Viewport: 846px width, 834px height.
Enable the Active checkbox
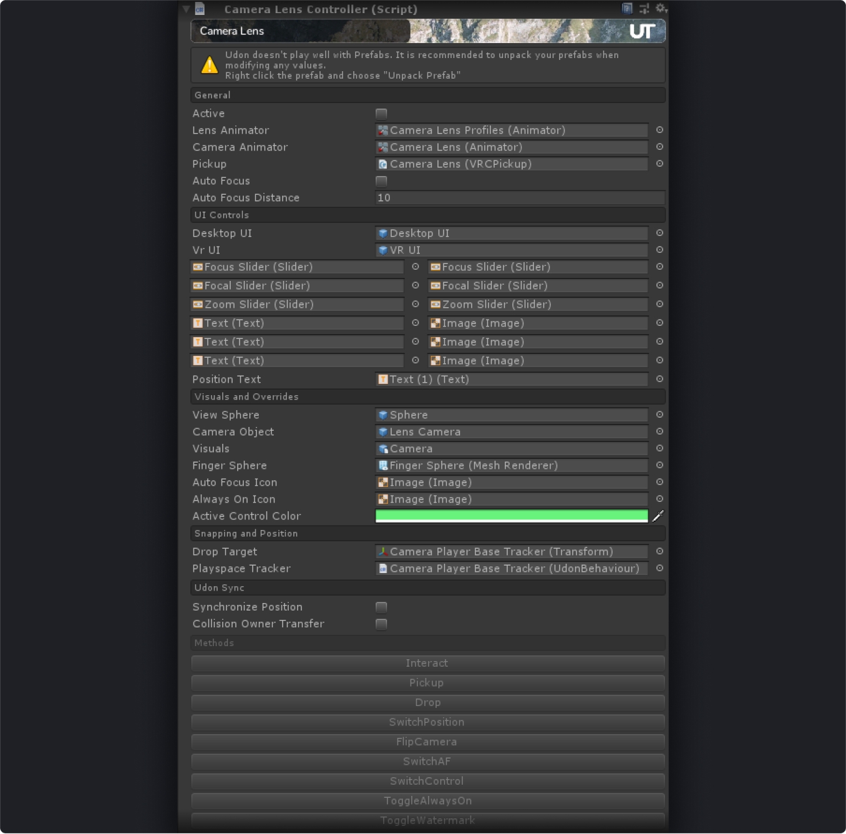tap(381, 114)
